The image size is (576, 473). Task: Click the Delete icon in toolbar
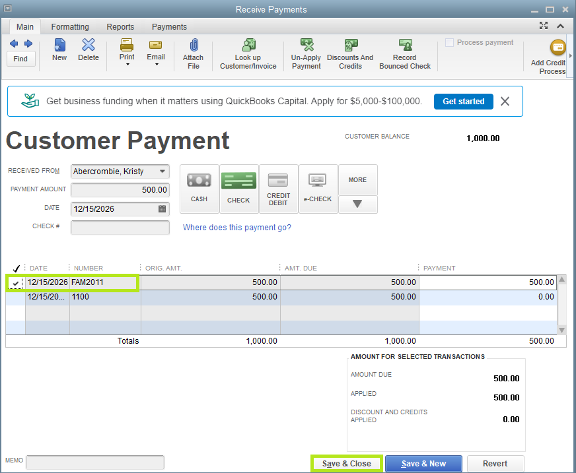pyautogui.click(x=88, y=46)
